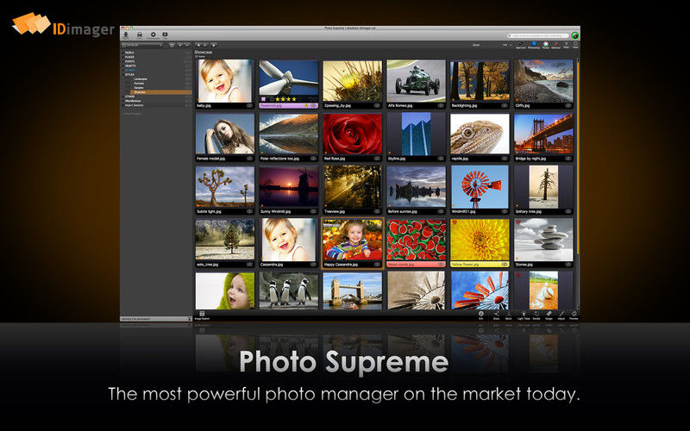Image resolution: width=690 pixels, height=431 pixels.
Task: Click the Info icon in bottom bar
Action: [481, 314]
